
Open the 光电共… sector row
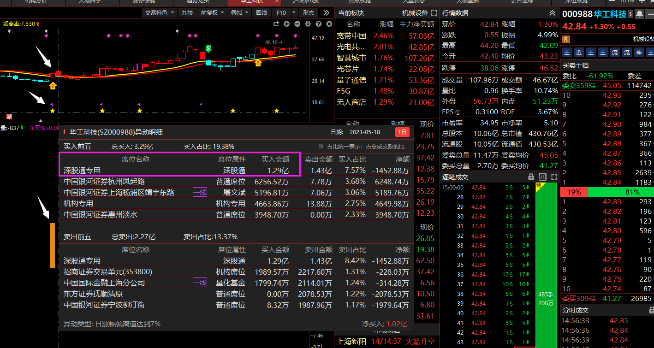[386, 47]
